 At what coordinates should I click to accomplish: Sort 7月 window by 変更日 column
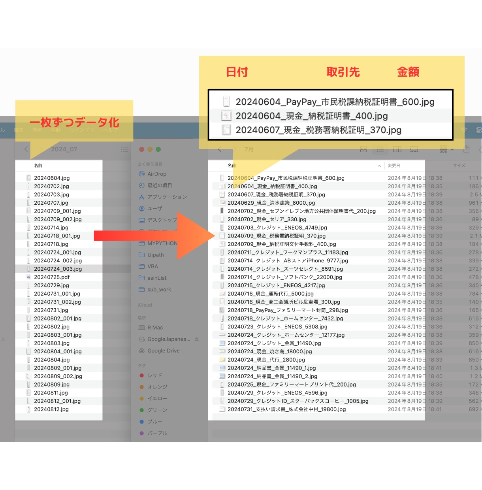[x=394, y=166]
